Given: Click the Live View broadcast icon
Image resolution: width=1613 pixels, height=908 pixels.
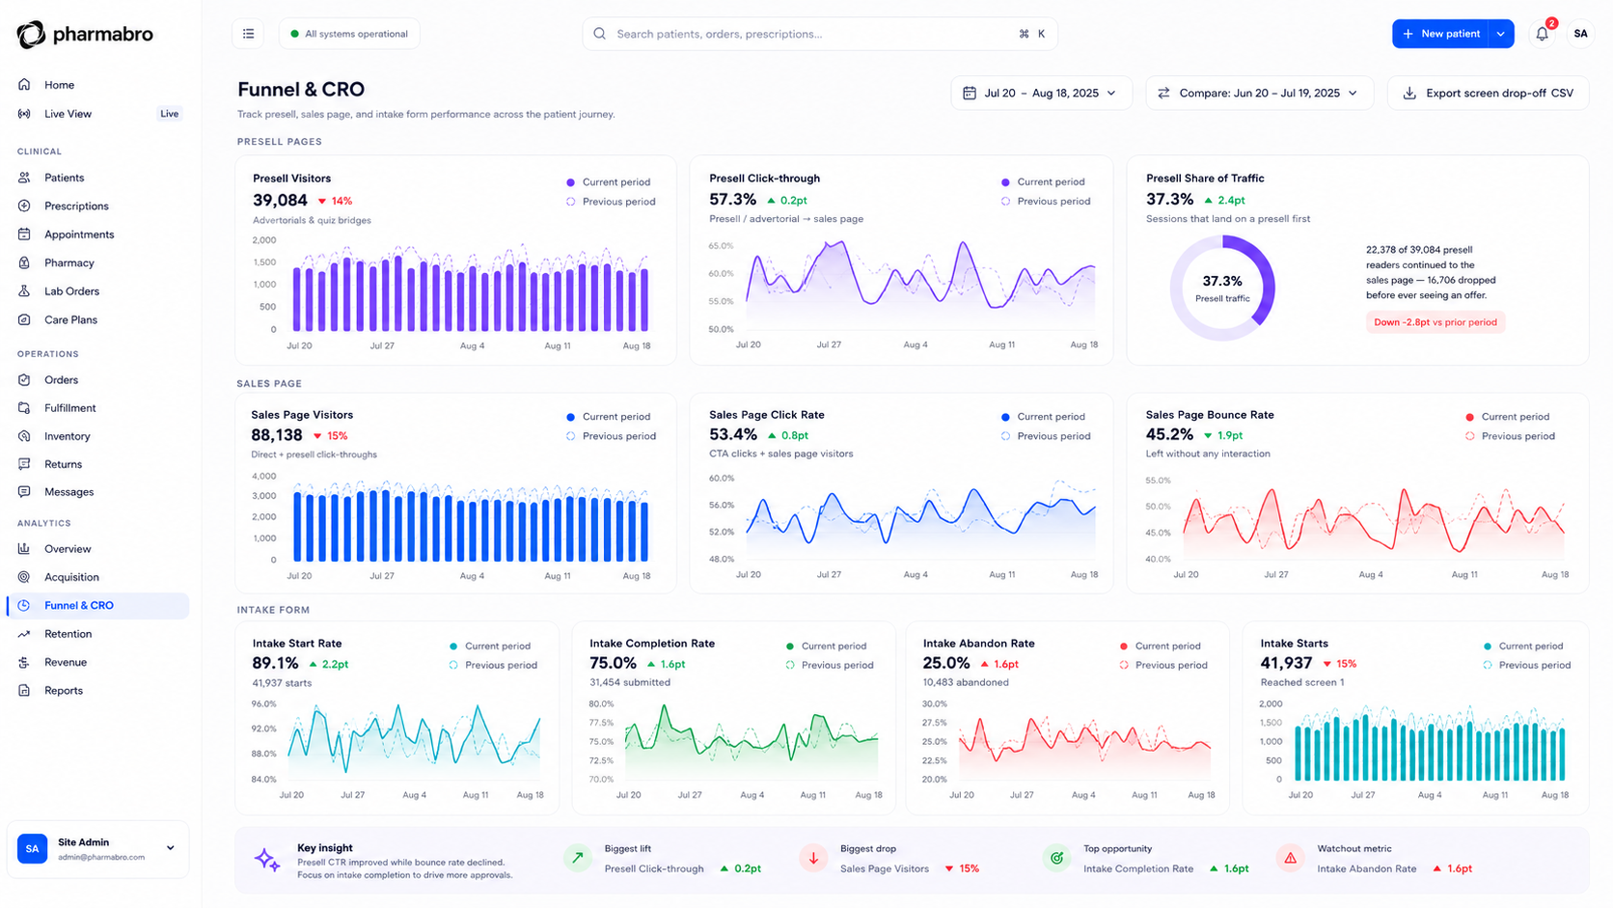Looking at the screenshot, I should point(24,114).
